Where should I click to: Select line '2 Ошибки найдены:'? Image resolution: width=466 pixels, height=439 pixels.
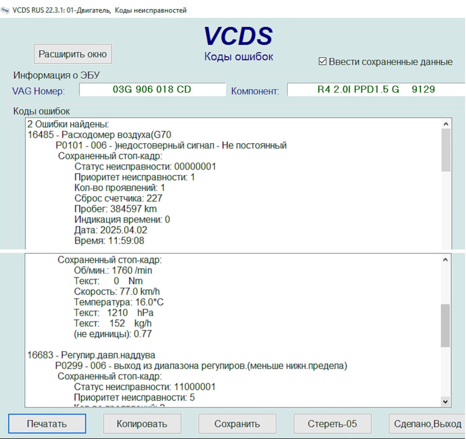68,124
